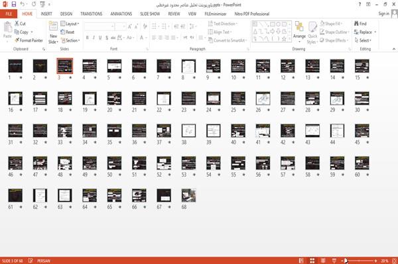Click Replace in Editing group
This screenshot has width=398, height=264.
[x=364, y=32]
